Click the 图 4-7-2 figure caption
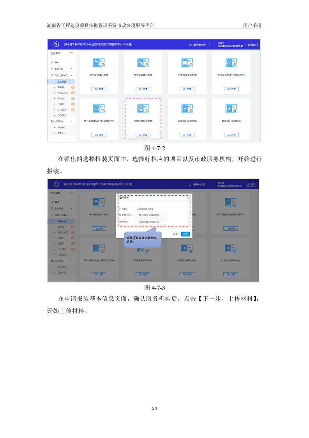This screenshot has width=309, height=438. (x=154, y=148)
